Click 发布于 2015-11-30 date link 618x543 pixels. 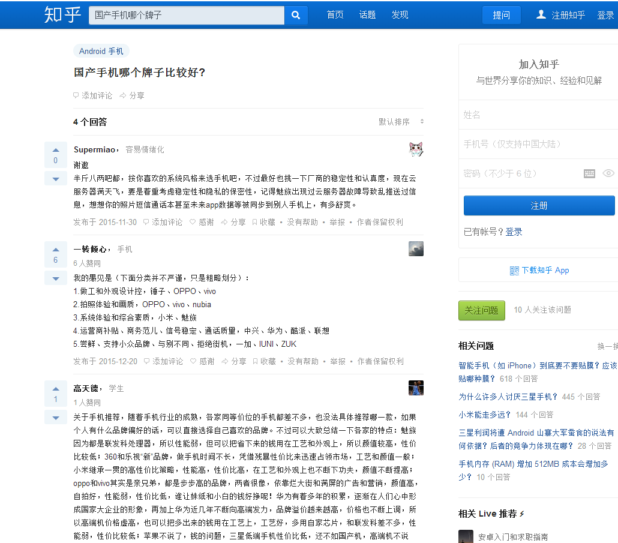click(105, 222)
